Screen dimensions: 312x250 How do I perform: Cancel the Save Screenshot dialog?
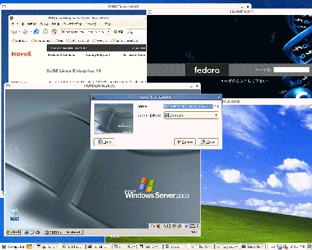pos(185,142)
